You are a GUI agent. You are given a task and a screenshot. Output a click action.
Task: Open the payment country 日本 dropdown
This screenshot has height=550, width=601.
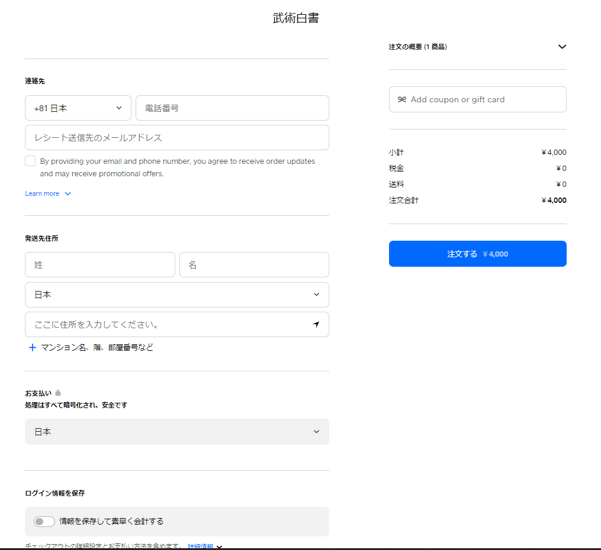[176, 432]
